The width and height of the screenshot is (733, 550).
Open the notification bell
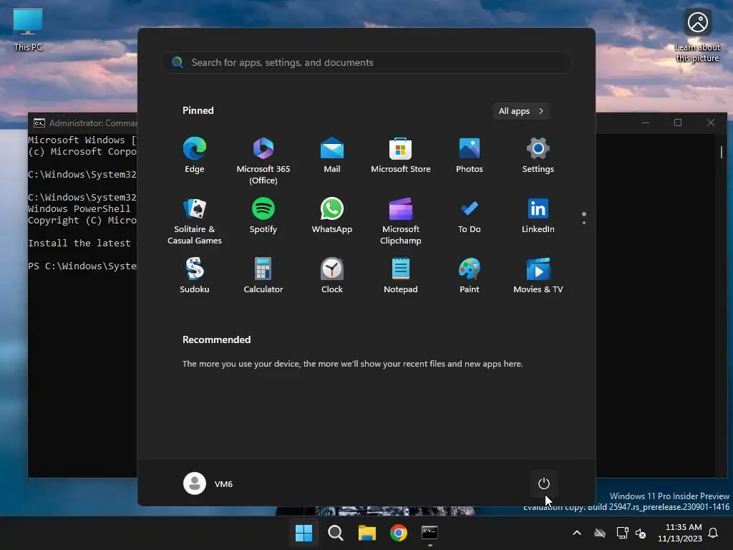pyautogui.click(x=714, y=533)
